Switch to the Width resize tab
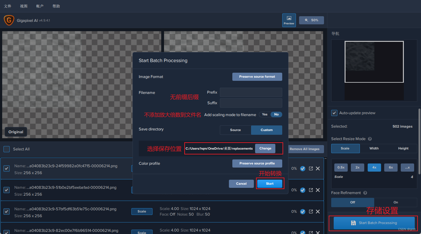 pyautogui.click(x=374, y=148)
